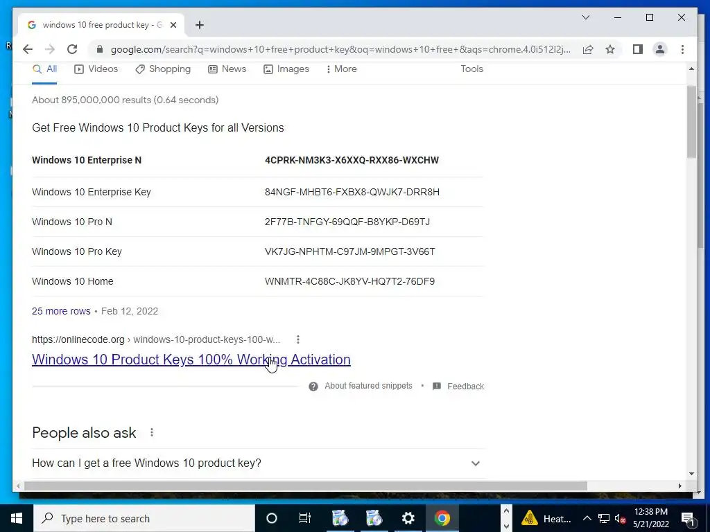The width and height of the screenshot is (710, 532).
Task: Open search Tools
Action: point(471,69)
